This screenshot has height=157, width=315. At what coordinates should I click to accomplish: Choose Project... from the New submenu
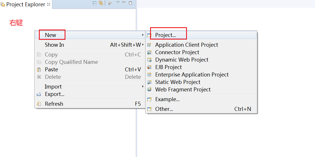pos(166,35)
